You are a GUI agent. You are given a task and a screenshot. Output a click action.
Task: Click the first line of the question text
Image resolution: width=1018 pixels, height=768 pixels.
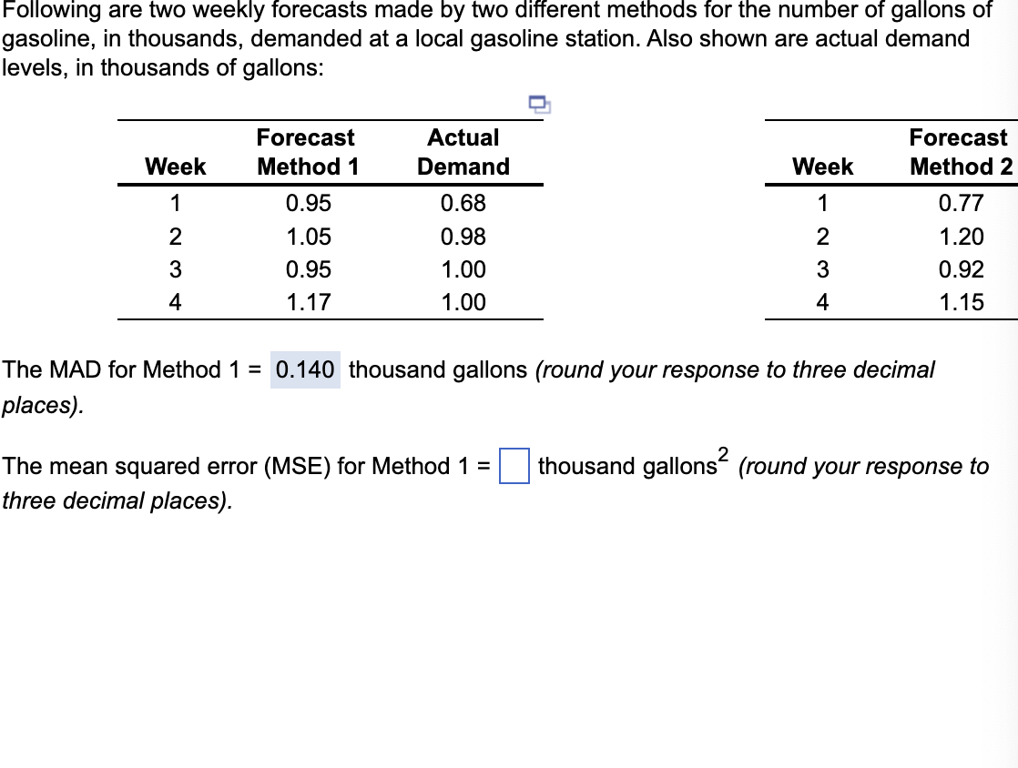tap(495, 12)
